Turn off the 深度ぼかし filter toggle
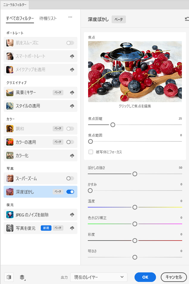189x284 pixels. pyautogui.click(x=70, y=192)
